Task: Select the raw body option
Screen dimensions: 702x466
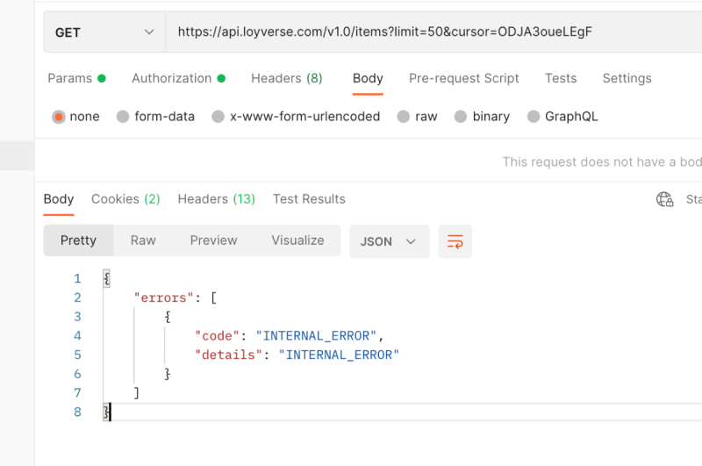Action: coord(404,117)
